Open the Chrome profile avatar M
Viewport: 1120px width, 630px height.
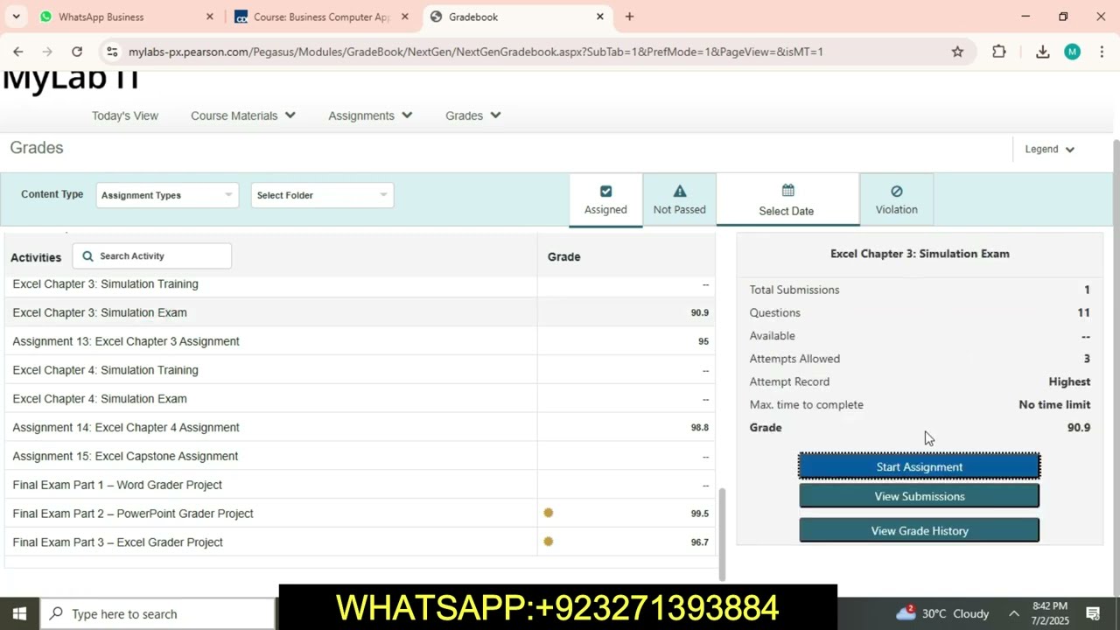[x=1072, y=52]
